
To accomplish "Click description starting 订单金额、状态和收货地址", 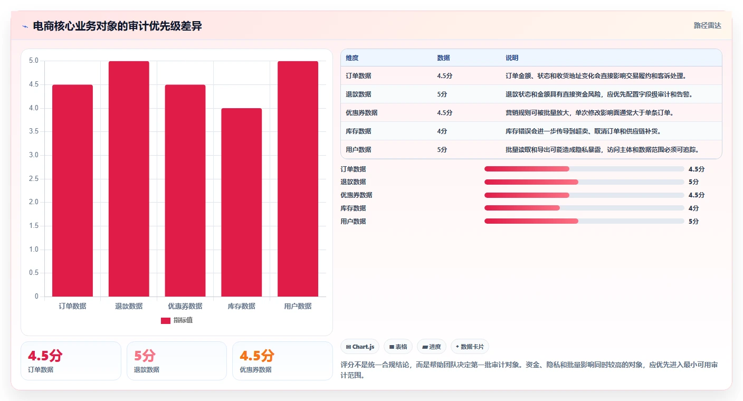I will 596,76.
